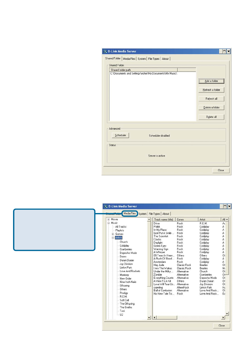Open Media Files tab in the shared-folder window
Viewport: 244px width, 347px height.
click(x=129, y=59)
